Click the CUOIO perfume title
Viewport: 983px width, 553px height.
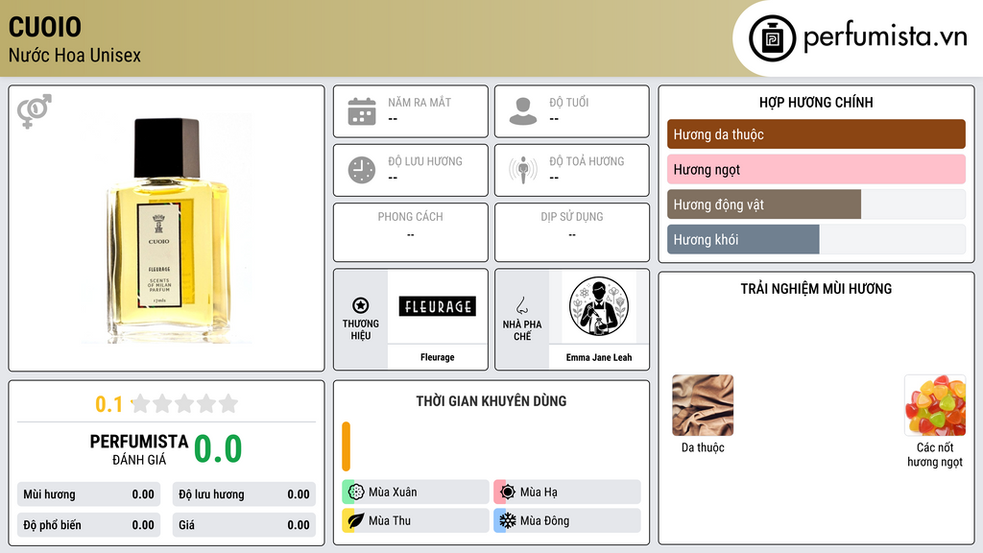point(45,27)
